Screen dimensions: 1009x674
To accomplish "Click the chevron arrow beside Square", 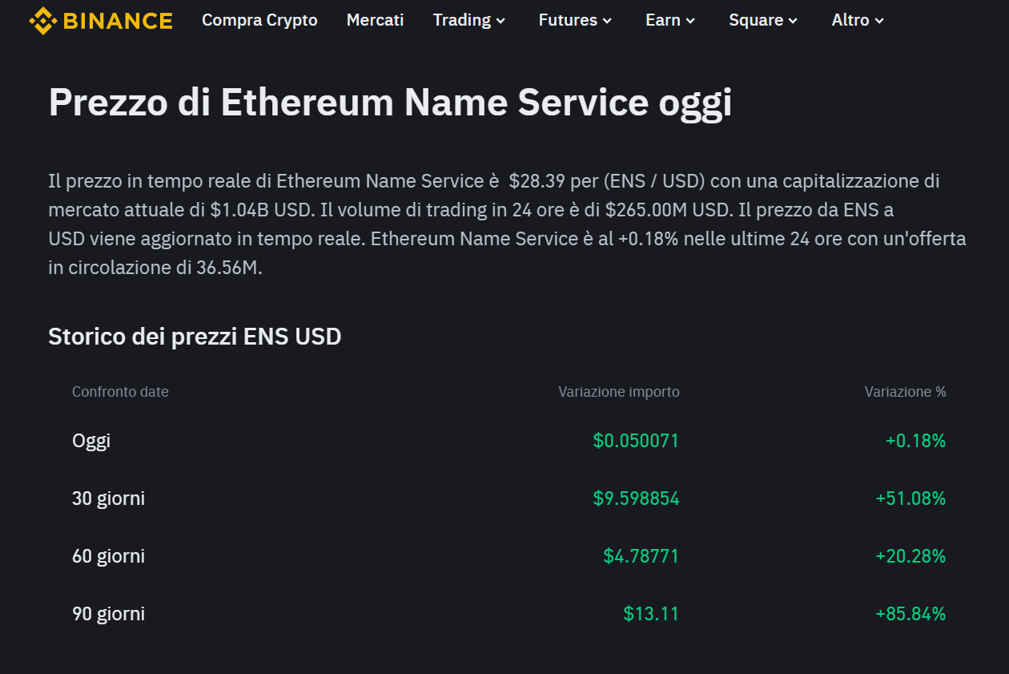I will (793, 21).
